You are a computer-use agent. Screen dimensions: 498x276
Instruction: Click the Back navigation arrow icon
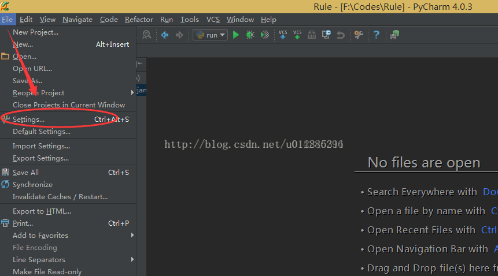coord(164,35)
